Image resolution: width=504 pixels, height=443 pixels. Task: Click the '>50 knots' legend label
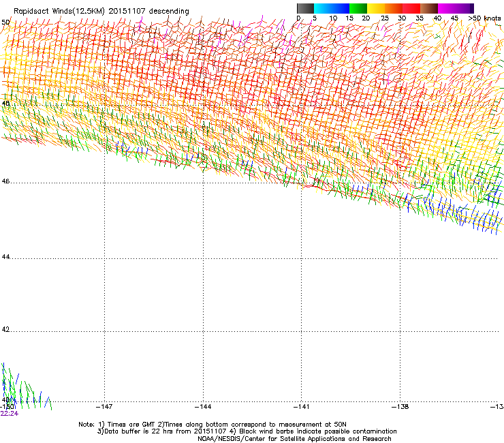coord(484,18)
